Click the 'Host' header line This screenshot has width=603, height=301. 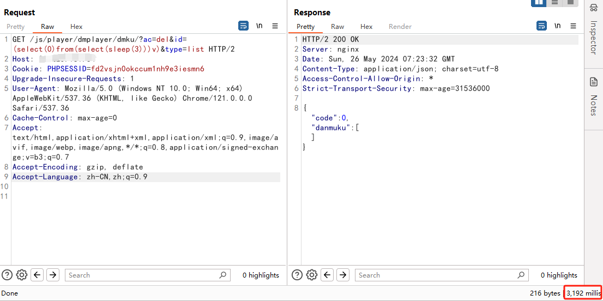pos(54,59)
